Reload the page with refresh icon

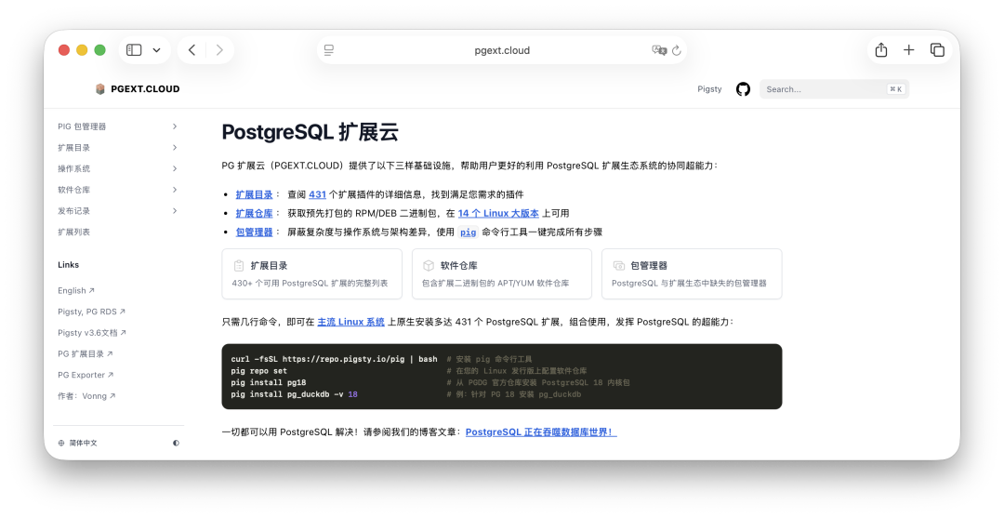[x=676, y=50]
